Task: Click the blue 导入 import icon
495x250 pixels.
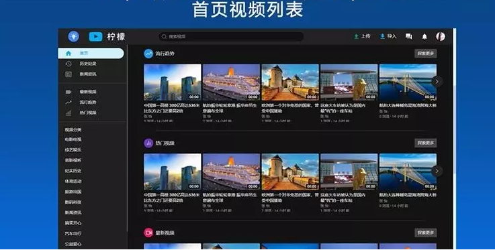Action: point(382,36)
